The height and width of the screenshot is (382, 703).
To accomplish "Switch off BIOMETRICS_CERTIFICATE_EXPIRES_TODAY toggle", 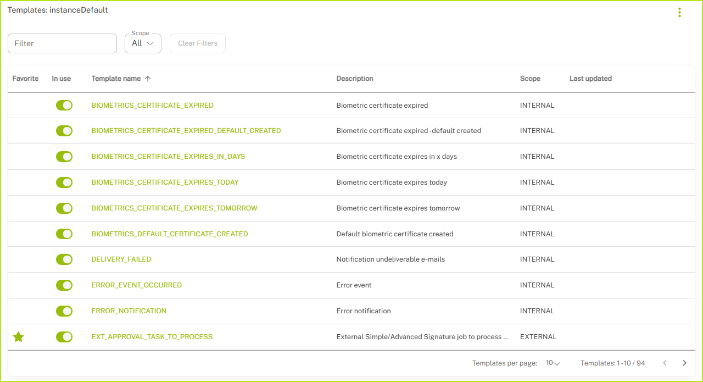I will [64, 182].
